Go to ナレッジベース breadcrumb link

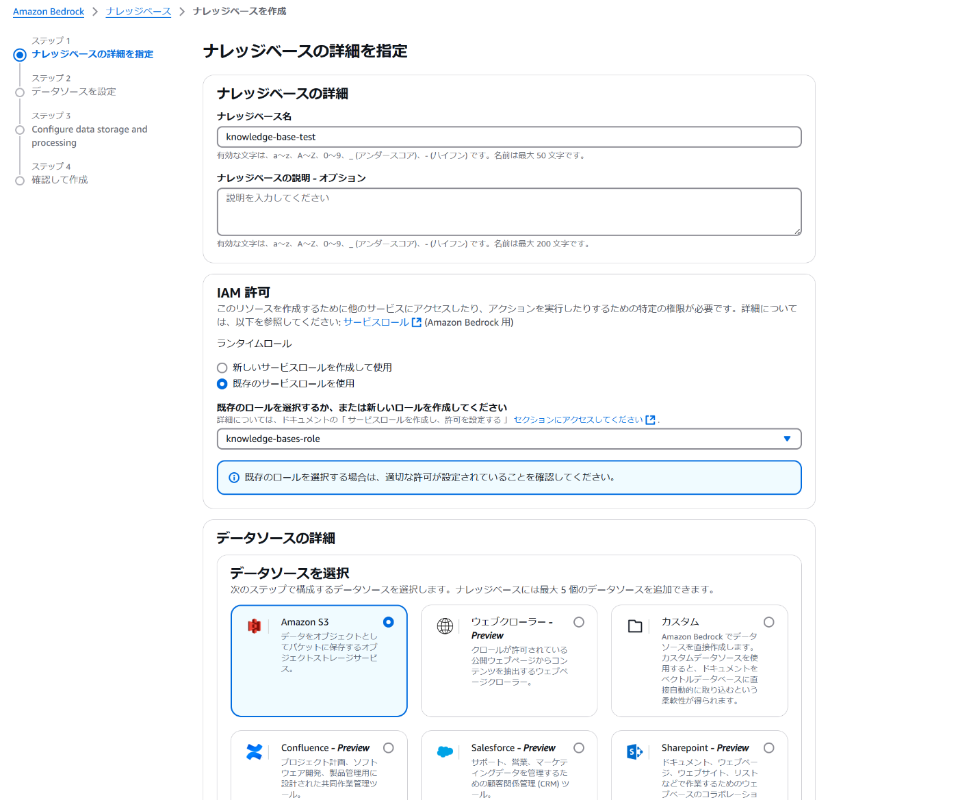point(138,12)
